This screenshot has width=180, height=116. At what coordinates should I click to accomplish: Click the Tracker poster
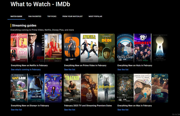click(x=72, y=88)
